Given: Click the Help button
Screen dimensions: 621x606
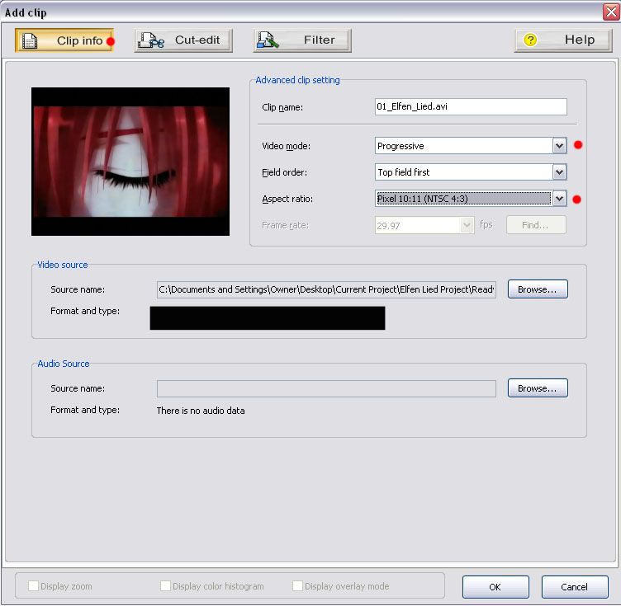Looking at the screenshot, I should pos(563,40).
